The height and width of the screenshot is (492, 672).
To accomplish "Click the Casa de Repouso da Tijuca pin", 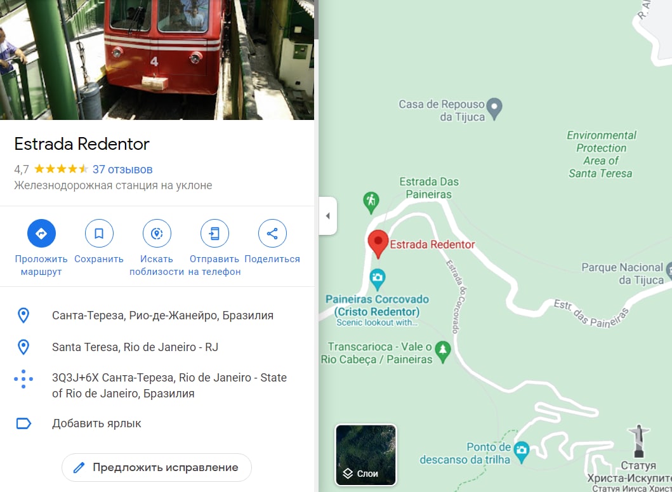I will (494, 109).
